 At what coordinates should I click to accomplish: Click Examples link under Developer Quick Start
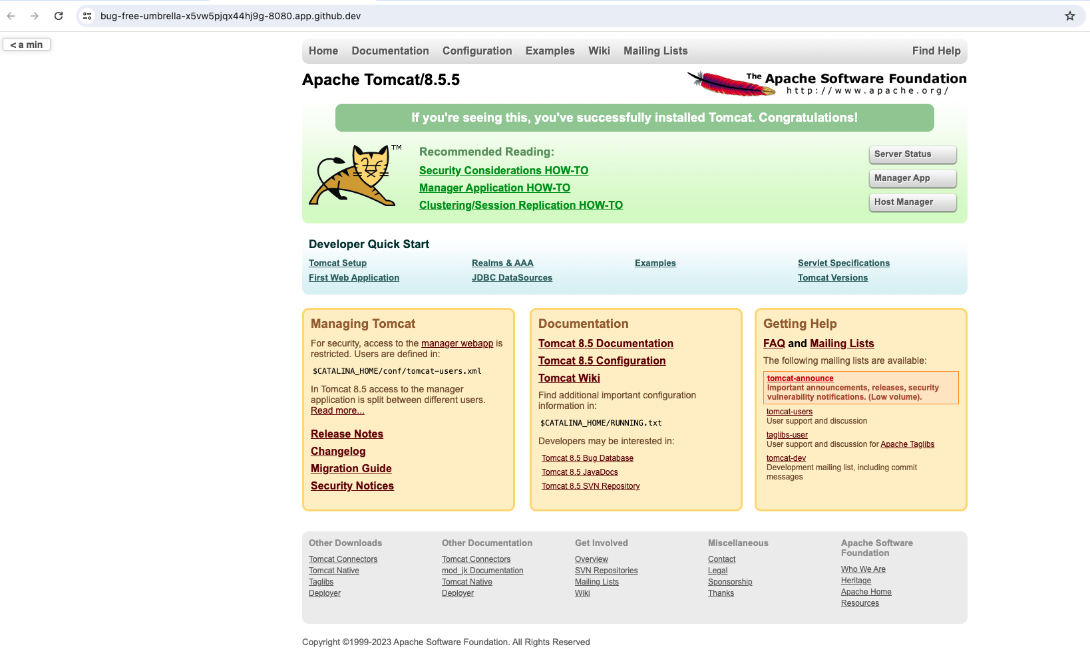pos(655,263)
